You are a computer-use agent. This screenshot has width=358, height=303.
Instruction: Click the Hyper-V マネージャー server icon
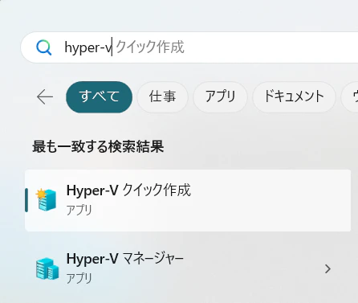point(47,268)
